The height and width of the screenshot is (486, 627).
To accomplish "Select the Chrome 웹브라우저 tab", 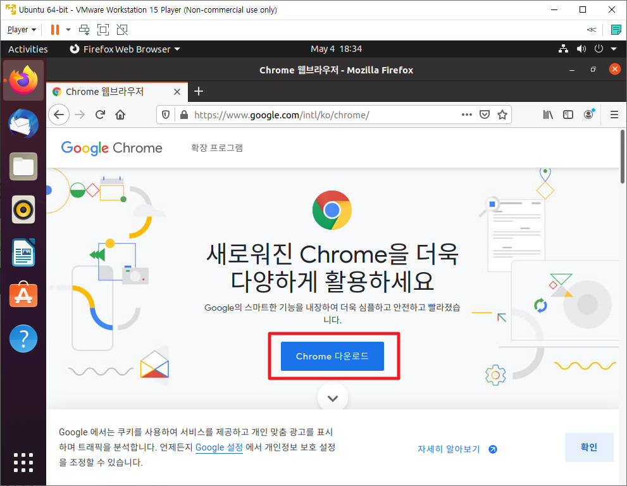I will pyautogui.click(x=116, y=92).
